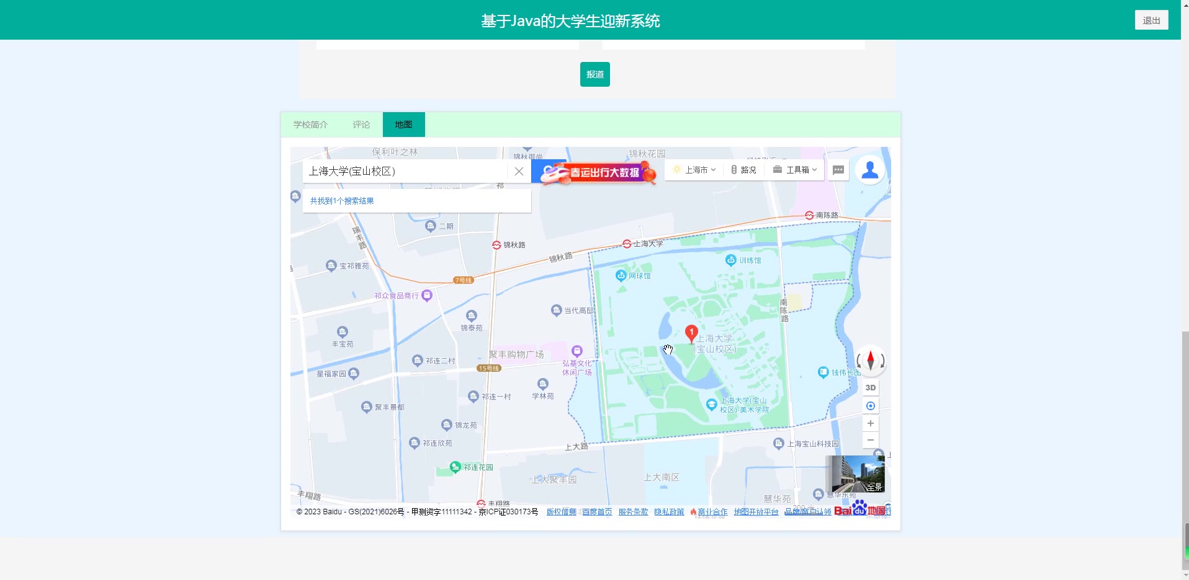Click the 当代高邸 residential marker
The image size is (1189, 580).
click(x=556, y=310)
